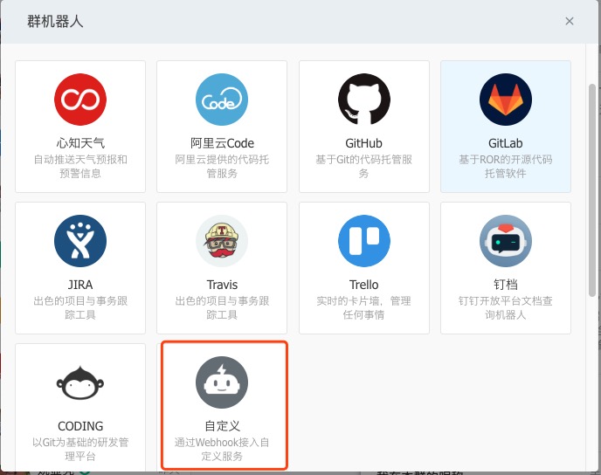Click description 基于ROR的开源代码托管软件
The width and height of the screenshot is (601, 475).
pyautogui.click(x=506, y=166)
